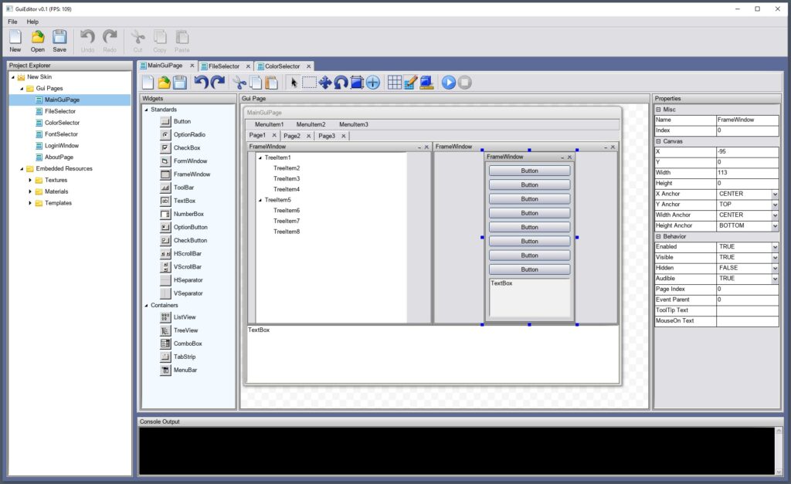The height and width of the screenshot is (484, 791).
Task: Click the blue play button icon
Action: point(449,82)
